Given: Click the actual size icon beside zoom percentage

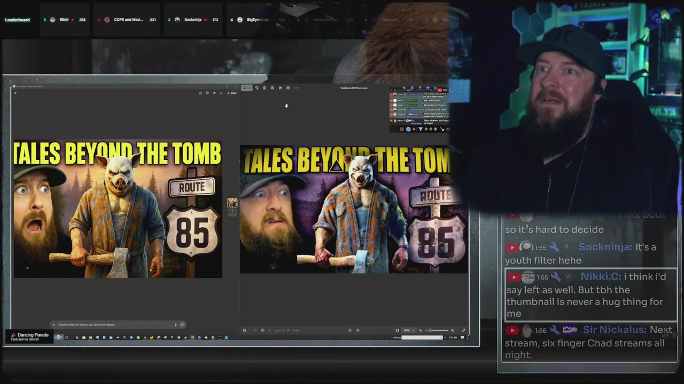Looking at the screenshot, I should coord(397,330).
